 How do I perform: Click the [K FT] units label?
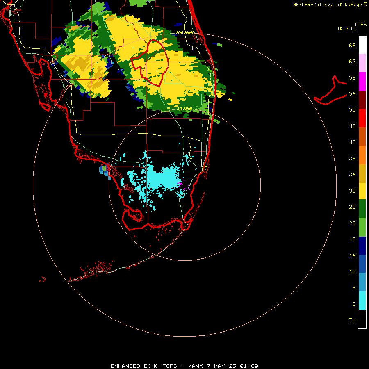click(x=346, y=28)
